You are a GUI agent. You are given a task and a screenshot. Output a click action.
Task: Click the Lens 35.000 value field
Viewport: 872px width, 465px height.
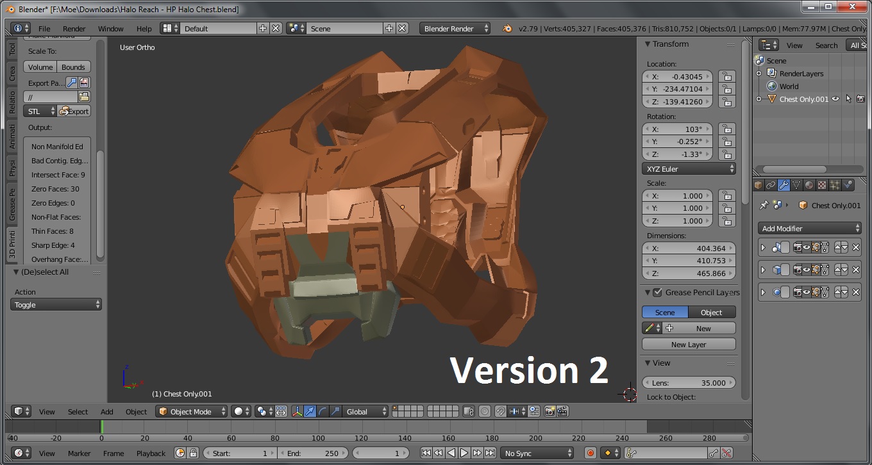pos(689,382)
